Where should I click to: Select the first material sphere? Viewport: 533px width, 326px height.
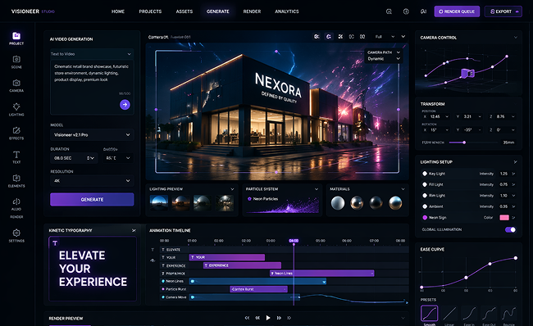(x=338, y=203)
